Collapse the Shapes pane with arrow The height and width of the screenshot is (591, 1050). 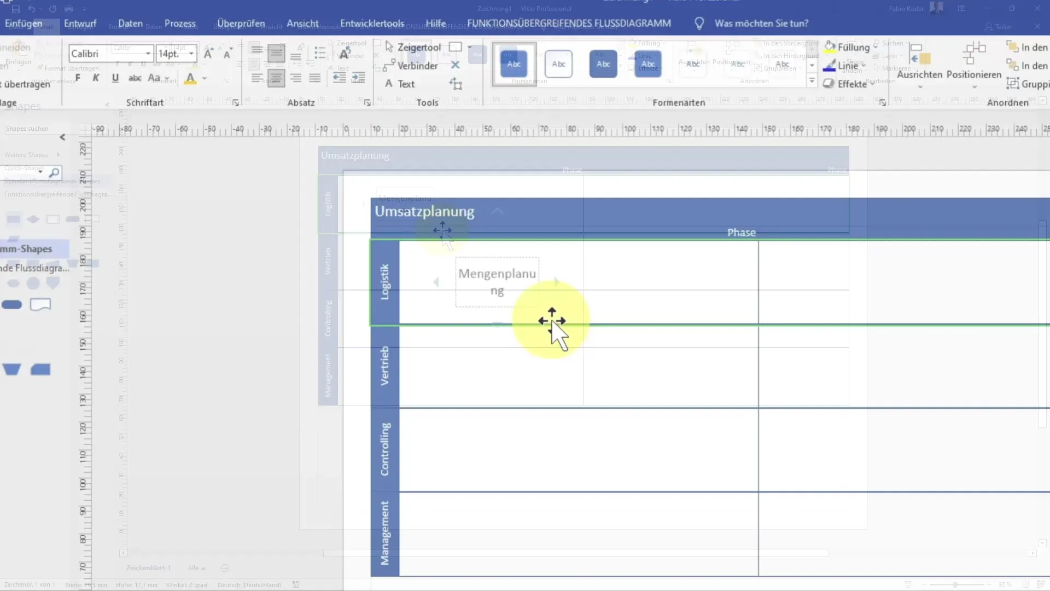point(62,137)
